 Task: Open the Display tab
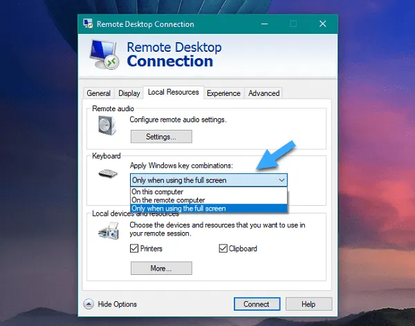[129, 93]
